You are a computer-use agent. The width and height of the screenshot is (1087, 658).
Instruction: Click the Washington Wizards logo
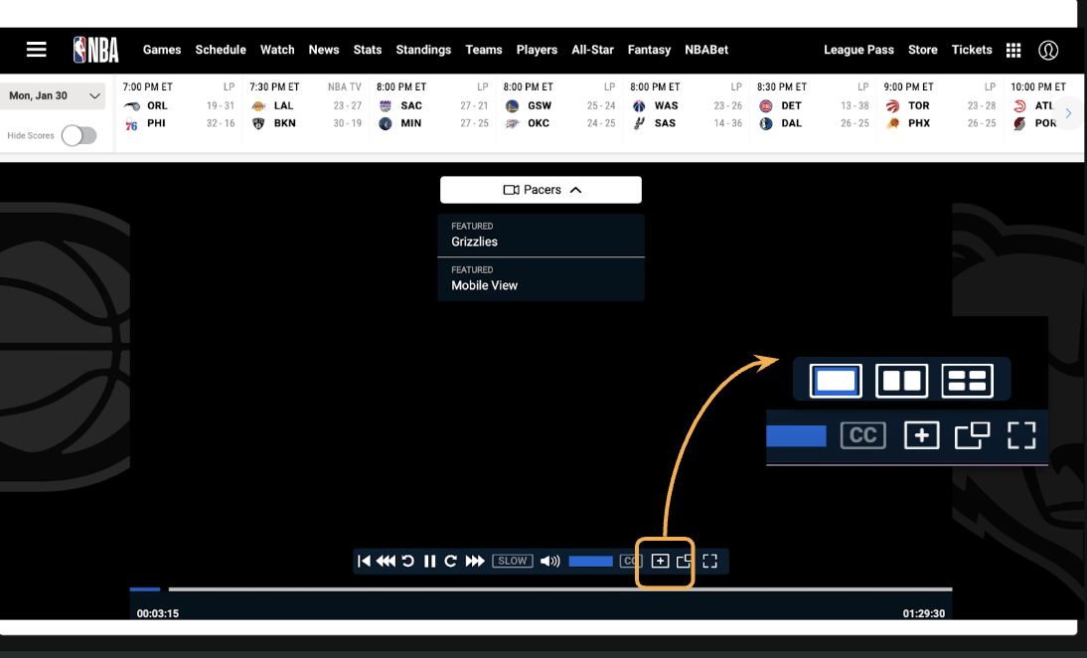639,106
